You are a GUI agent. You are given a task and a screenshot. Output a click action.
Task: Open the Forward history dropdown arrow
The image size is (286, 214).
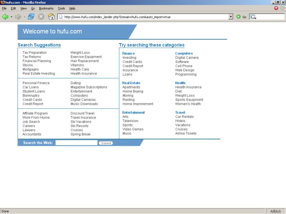point(24,17)
